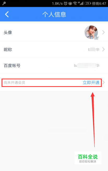This screenshot has height=171, width=108.
Task: Tap the back arrow in header
Action: [x=7, y=14]
